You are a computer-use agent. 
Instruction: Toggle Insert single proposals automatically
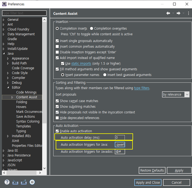pos(57,41)
